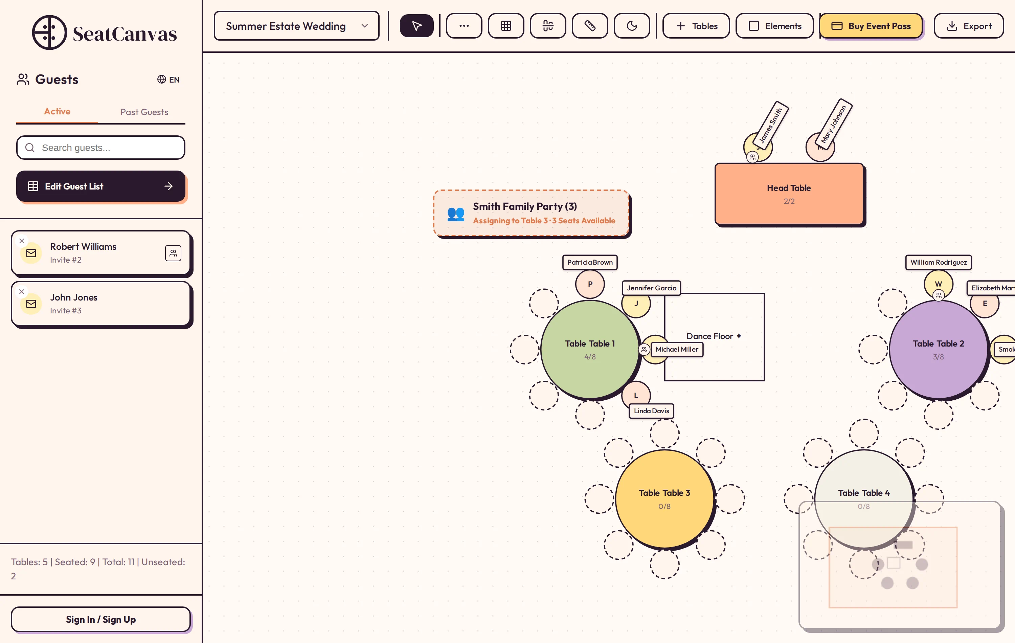Open the EN language selector
This screenshot has height=643, width=1015.
168,79
